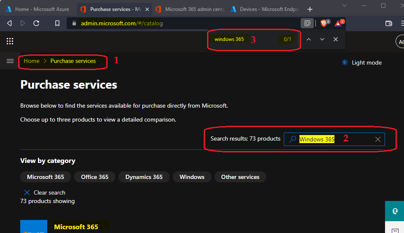The image size is (404, 233).
Task: Open the feedback icon below help
Action: click(395, 230)
